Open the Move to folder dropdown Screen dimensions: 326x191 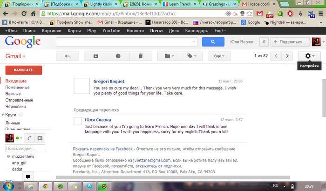169,56
